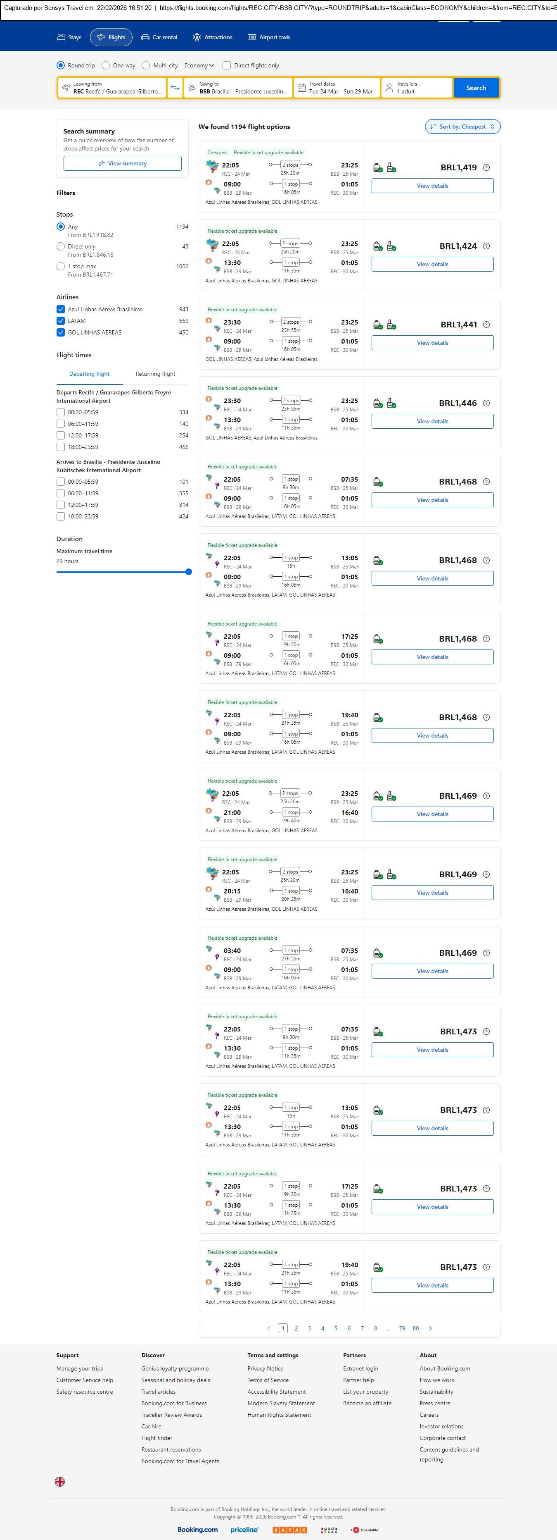Open the Sort by: Cheapest dropdown

pyautogui.click(x=462, y=127)
